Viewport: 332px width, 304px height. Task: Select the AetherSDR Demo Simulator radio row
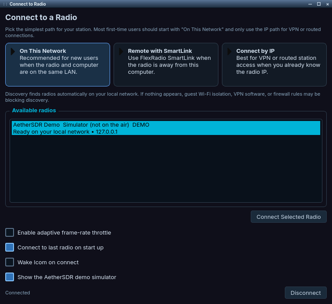166,128
